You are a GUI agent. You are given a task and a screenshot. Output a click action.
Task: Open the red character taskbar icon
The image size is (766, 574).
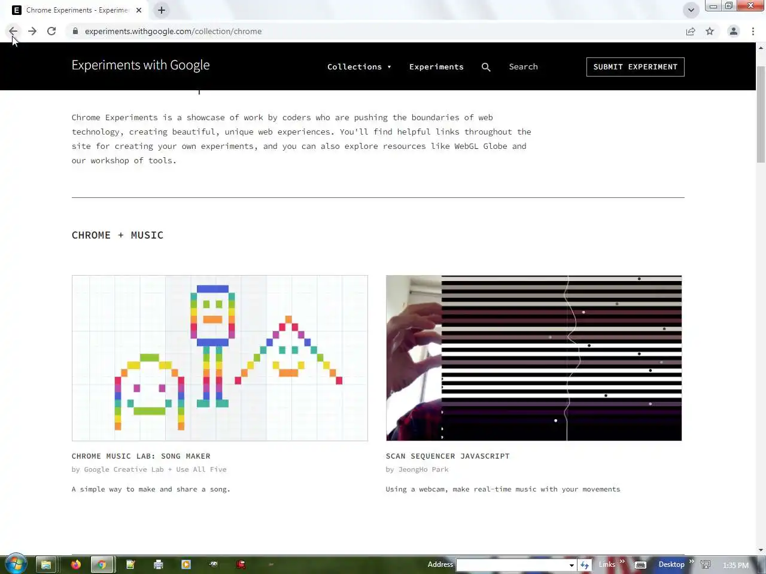point(241,564)
